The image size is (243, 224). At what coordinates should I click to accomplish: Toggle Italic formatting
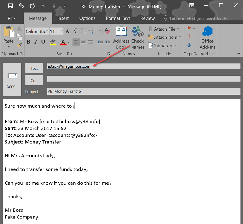click(36, 42)
